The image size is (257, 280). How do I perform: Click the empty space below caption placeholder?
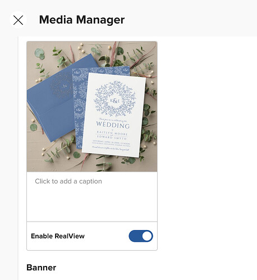(92, 204)
